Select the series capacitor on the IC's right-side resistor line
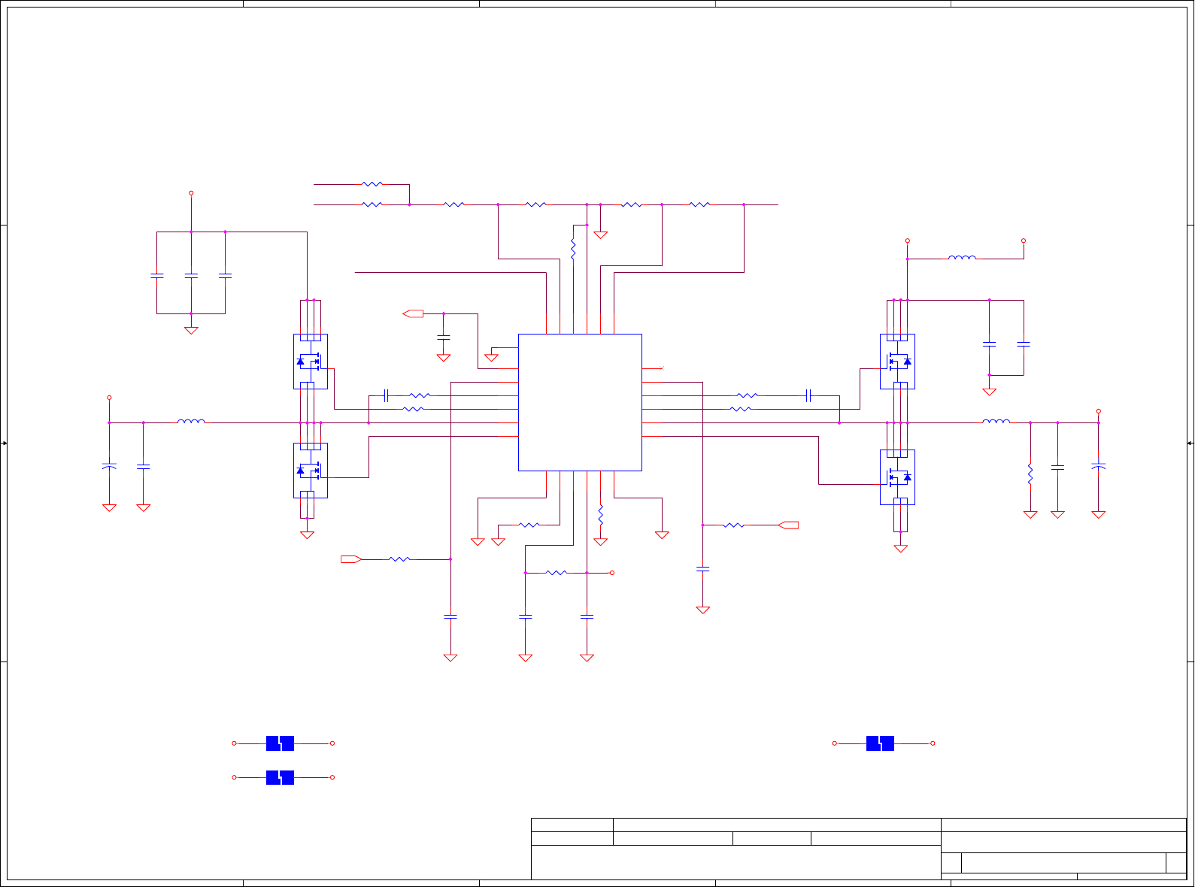 (x=808, y=395)
